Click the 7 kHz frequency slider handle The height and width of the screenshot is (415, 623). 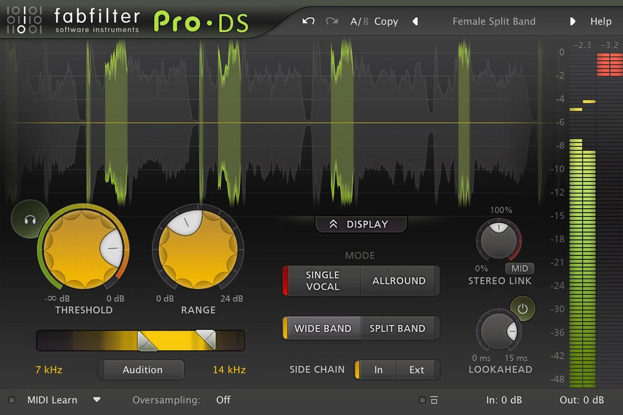click(x=143, y=340)
